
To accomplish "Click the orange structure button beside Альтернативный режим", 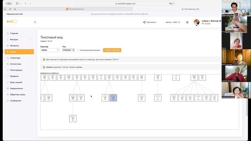I will [x=112, y=50].
